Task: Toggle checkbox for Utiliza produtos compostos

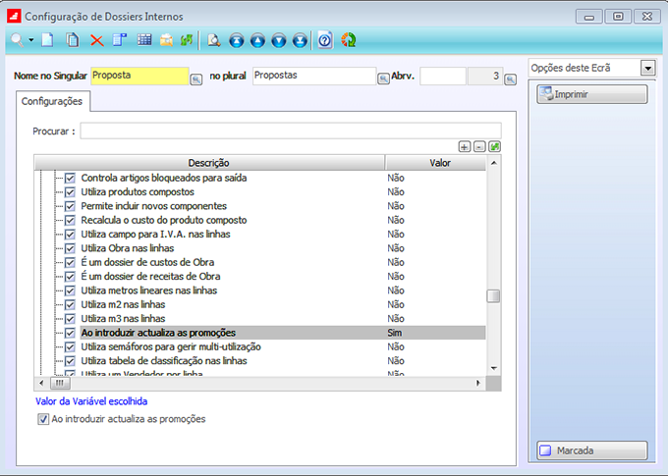Action: point(70,192)
